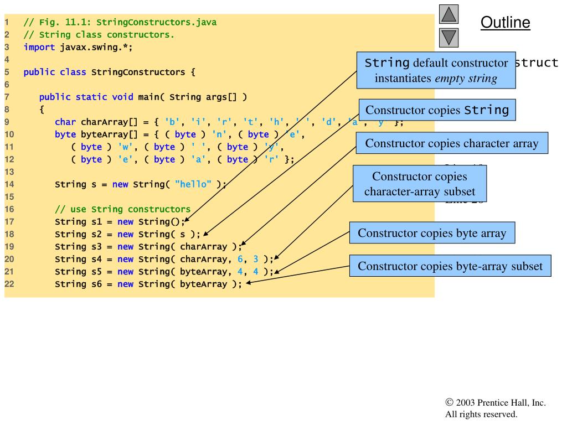Select the 'Constructor copies byte-array subset' callout
The height and width of the screenshot is (425, 567).
(450, 266)
